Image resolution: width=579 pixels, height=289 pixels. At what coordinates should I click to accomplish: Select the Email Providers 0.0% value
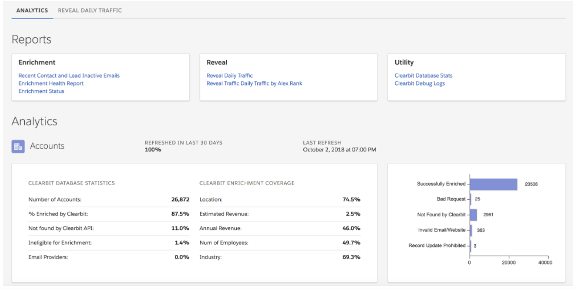coord(182,257)
